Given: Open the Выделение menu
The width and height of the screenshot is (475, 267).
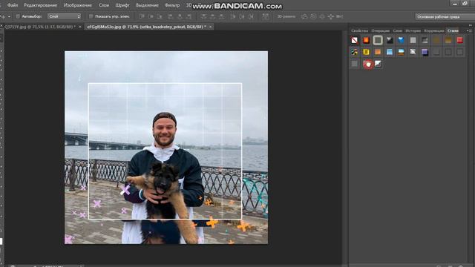Looking at the screenshot, I should [x=147, y=5].
